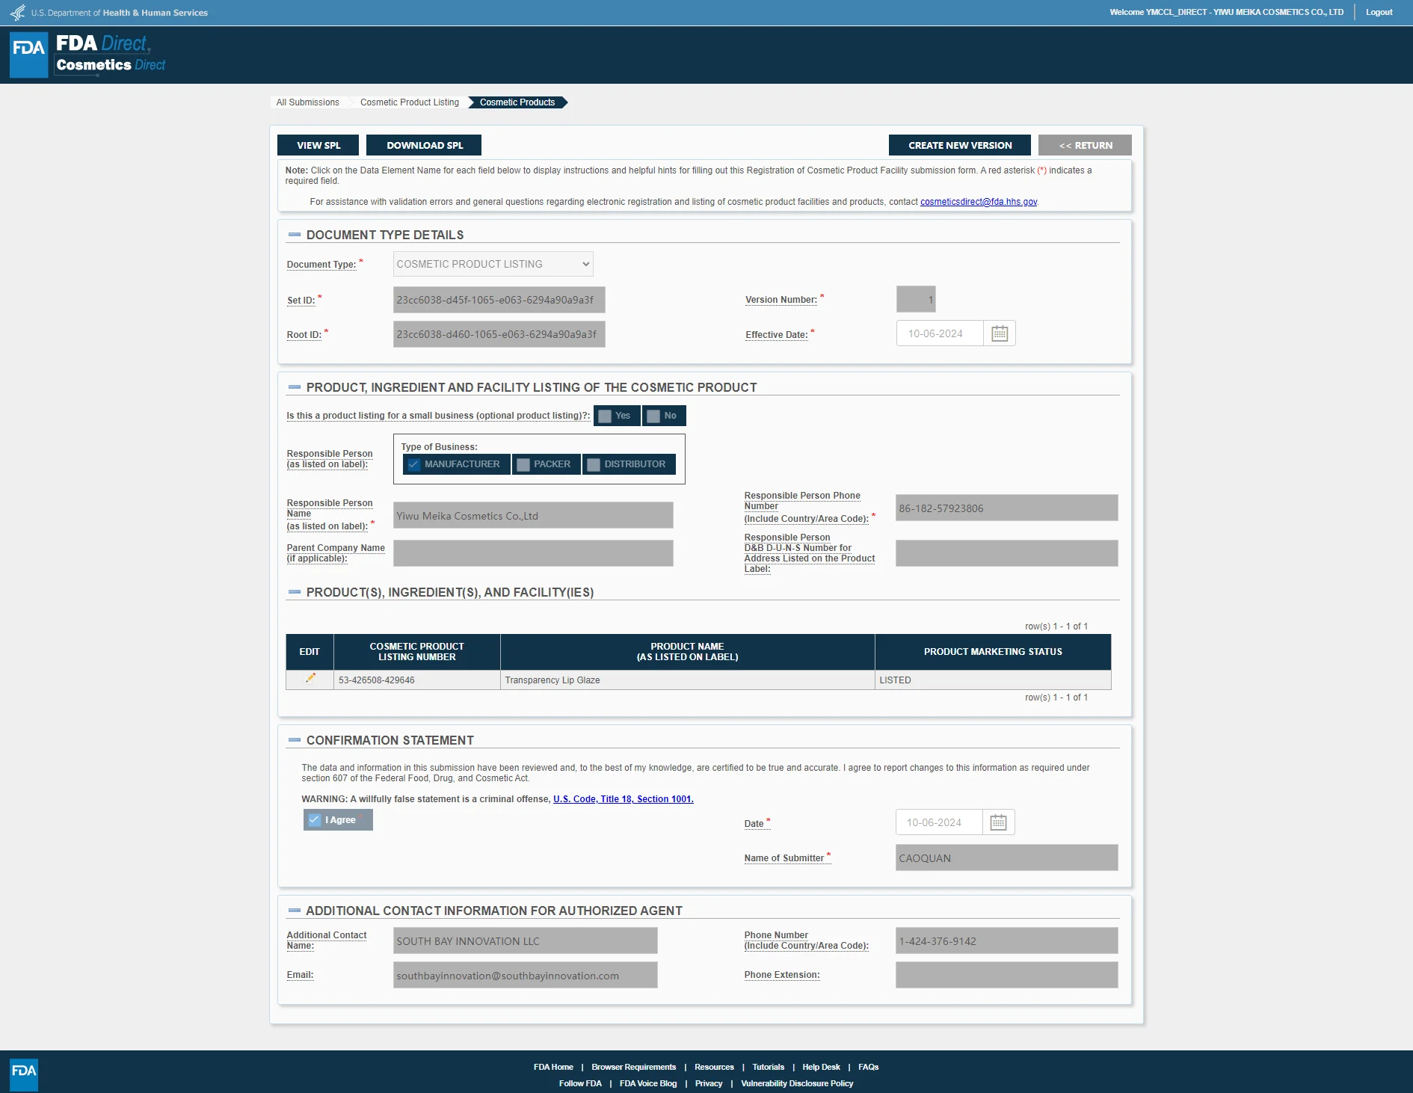Click the View SPL button

(x=318, y=145)
